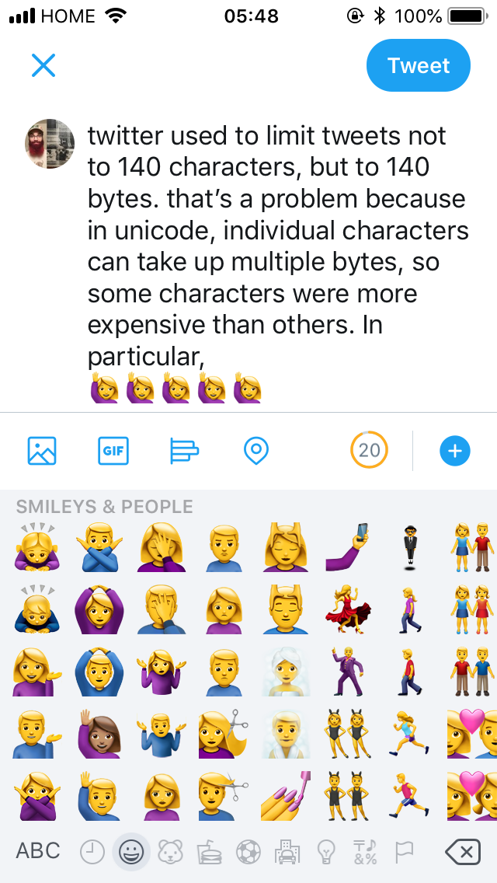Delete a character with the backspace key
This screenshot has width=497, height=883.
point(463,851)
